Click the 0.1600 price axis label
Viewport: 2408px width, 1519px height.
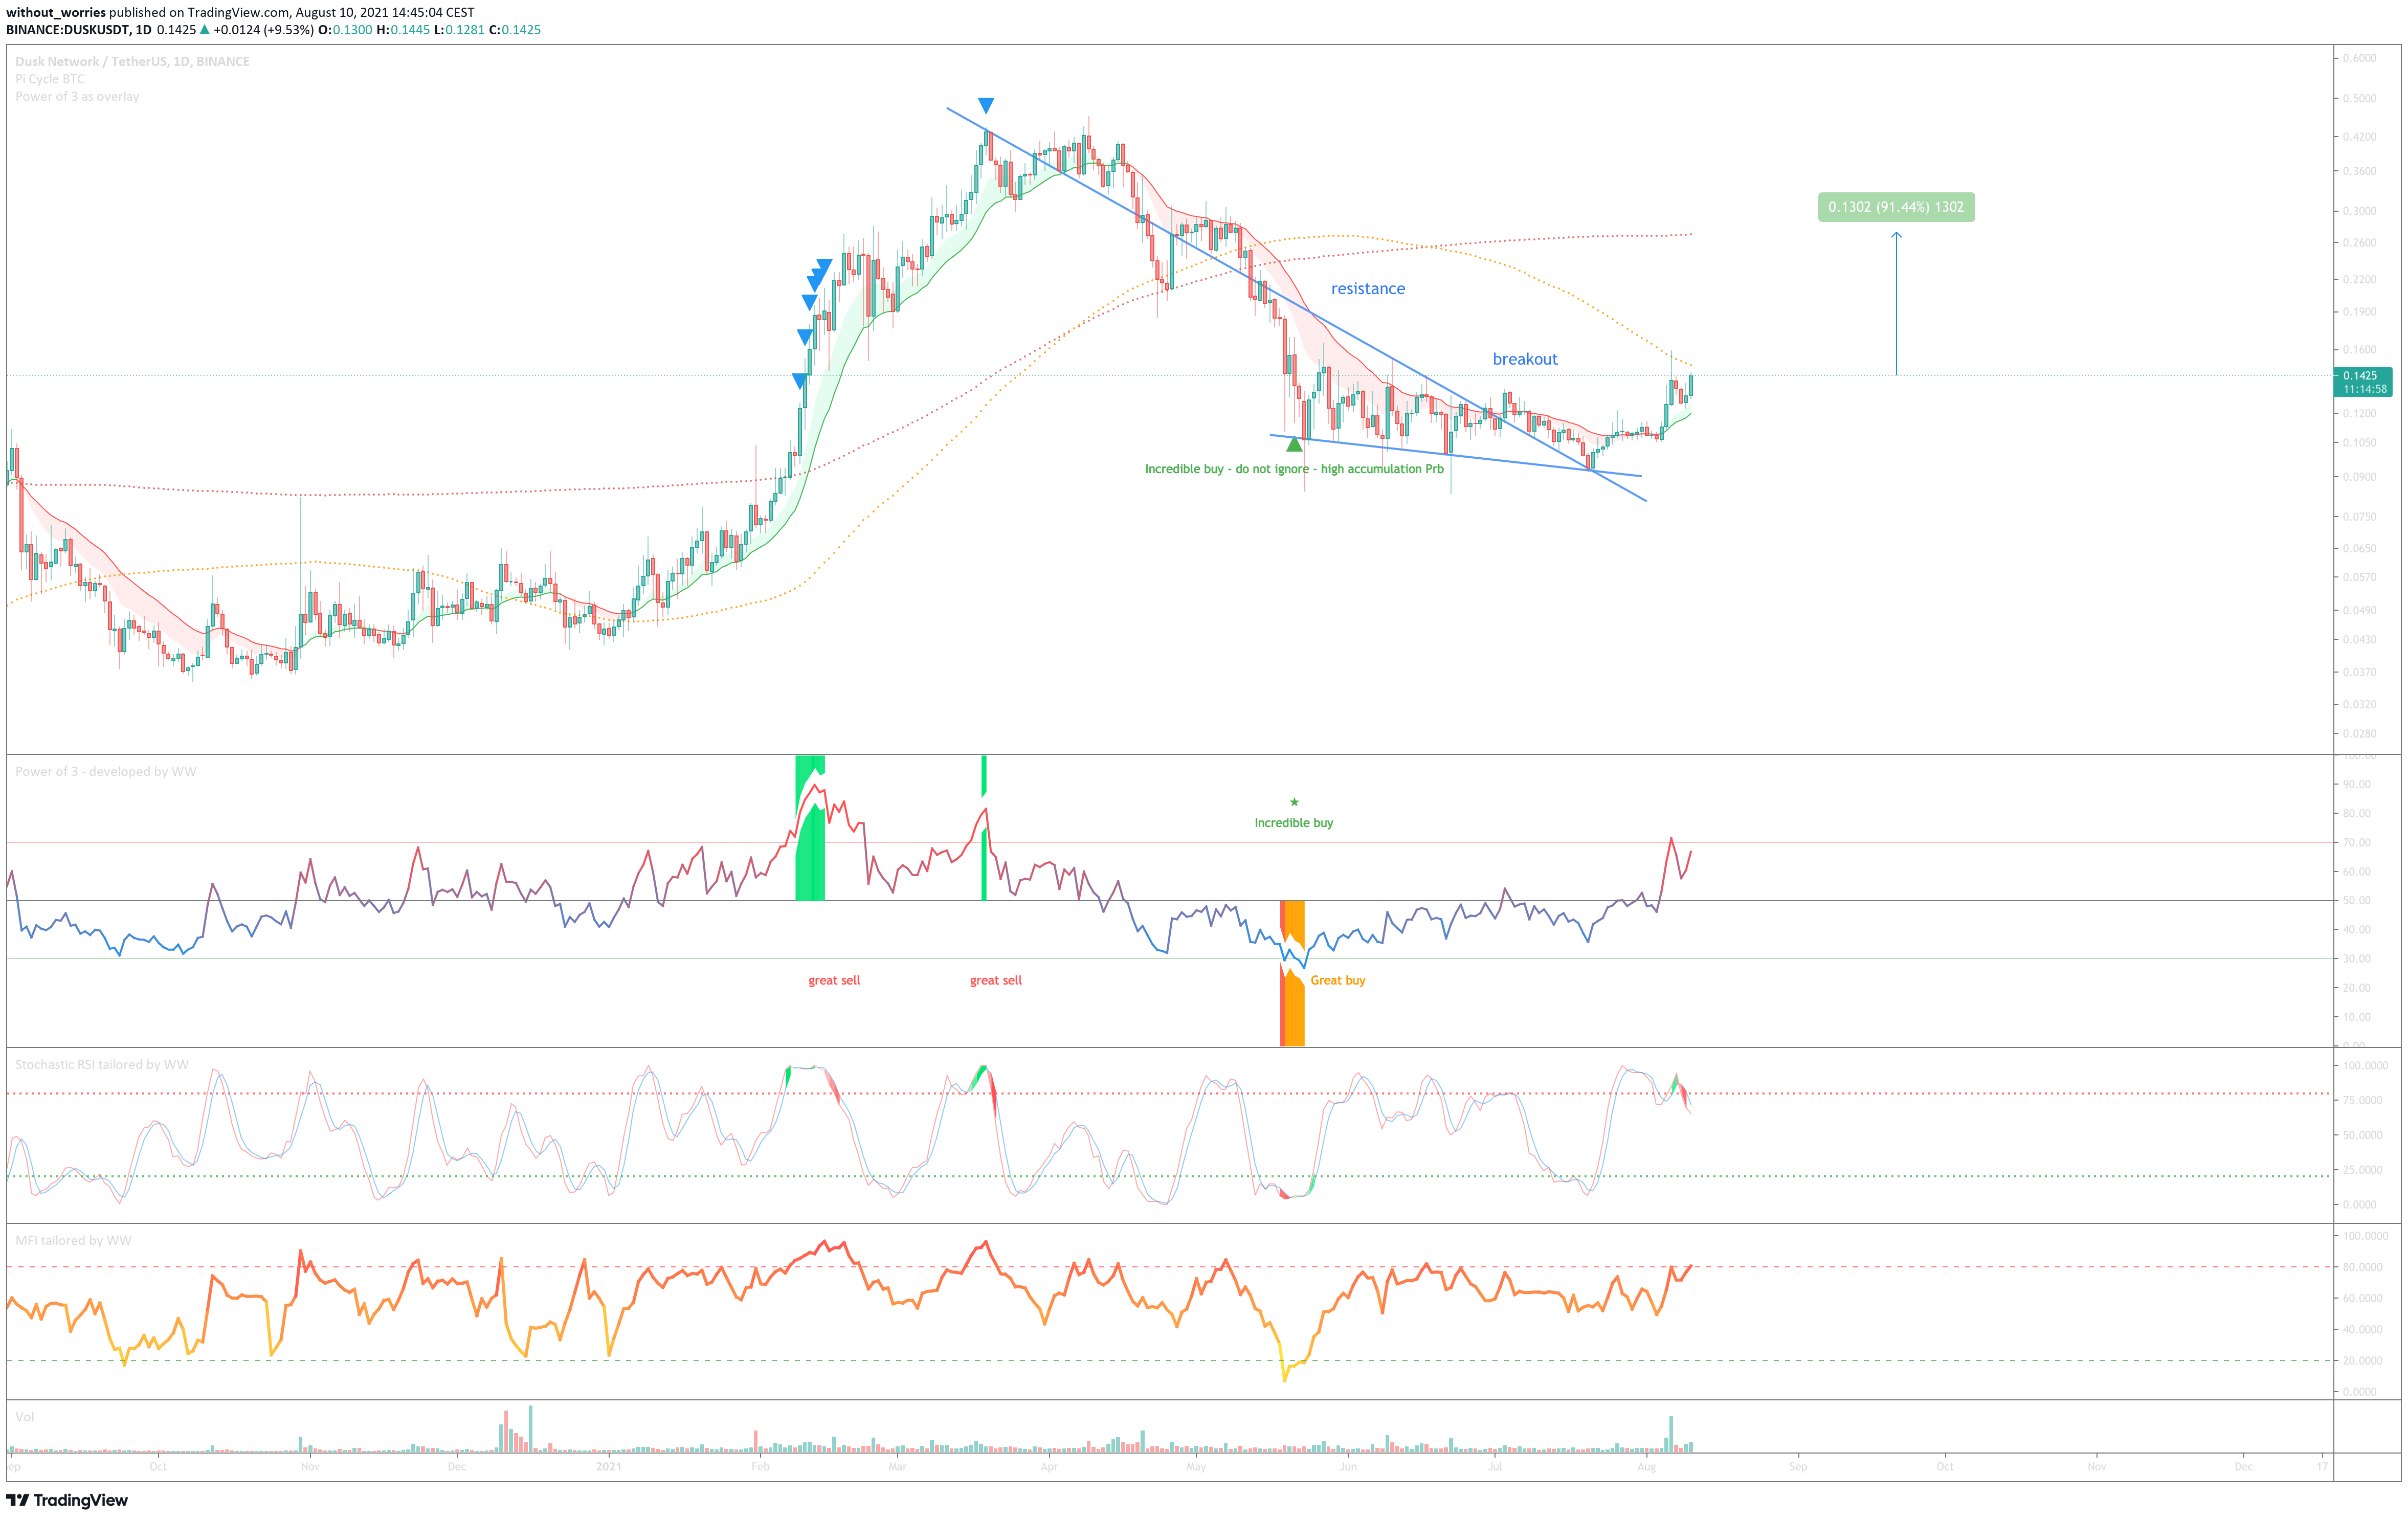(x=2360, y=350)
